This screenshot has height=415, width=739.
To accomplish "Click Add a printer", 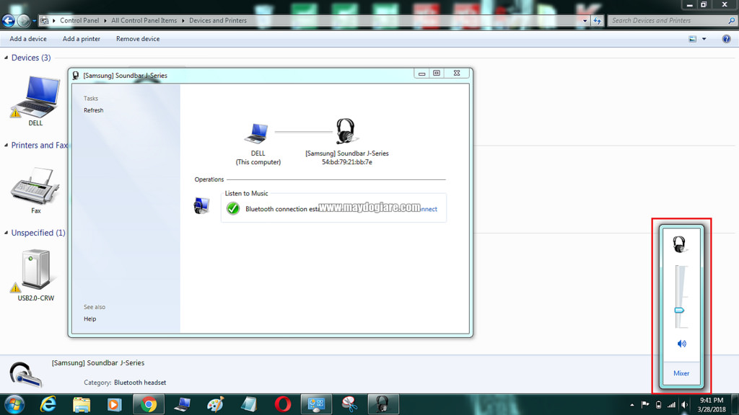I will pos(81,39).
